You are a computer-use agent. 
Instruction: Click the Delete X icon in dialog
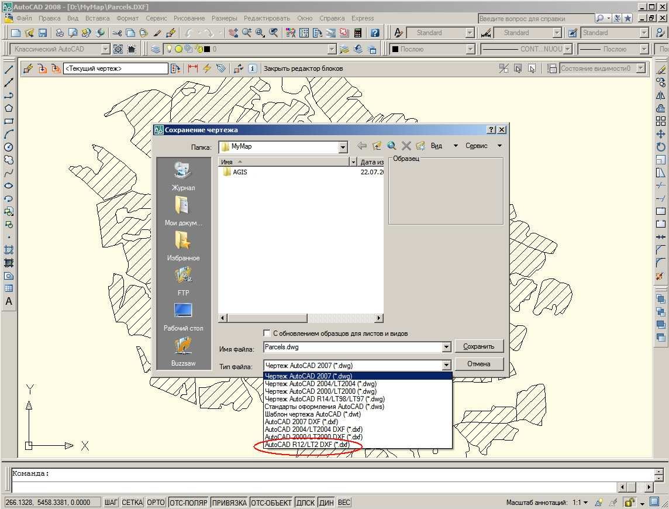point(406,146)
